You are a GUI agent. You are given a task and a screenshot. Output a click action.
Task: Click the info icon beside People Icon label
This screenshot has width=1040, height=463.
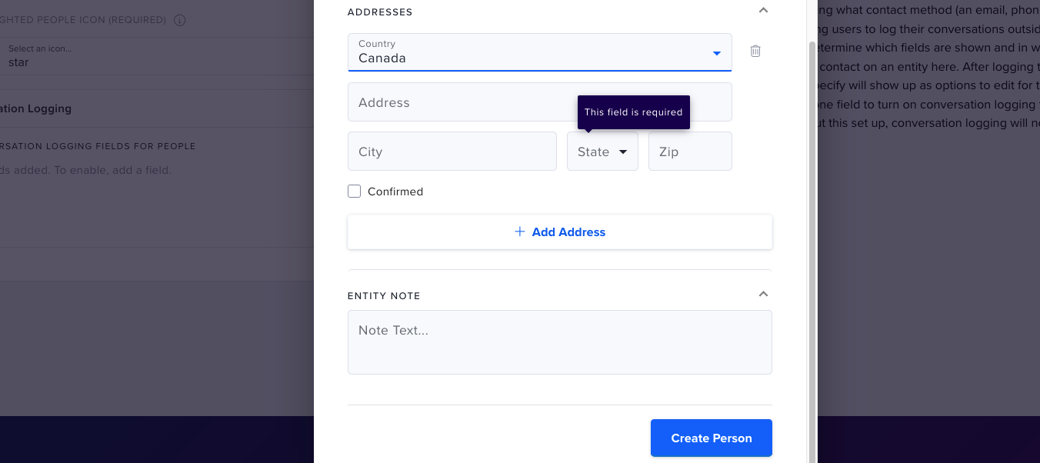pos(180,20)
